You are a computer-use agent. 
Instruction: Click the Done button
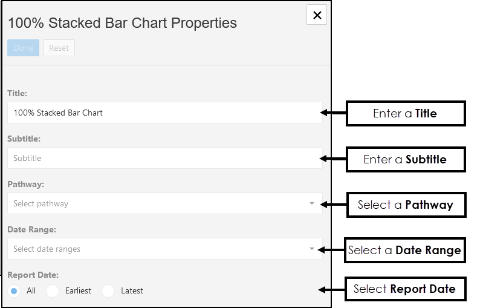click(24, 48)
